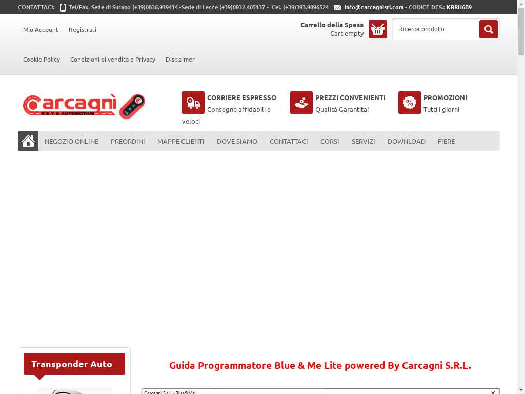Image resolution: width=525 pixels, height=394 pixels.
Task: Go to Mappe Clienti page
Action: (x=181, y=142)
